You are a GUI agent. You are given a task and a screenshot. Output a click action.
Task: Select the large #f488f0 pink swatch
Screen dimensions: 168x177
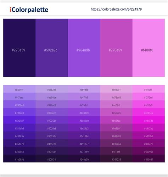point(149,48)
